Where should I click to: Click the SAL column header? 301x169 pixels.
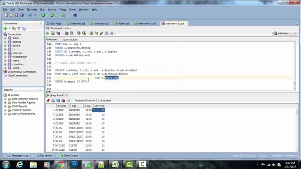pos(88,106)
